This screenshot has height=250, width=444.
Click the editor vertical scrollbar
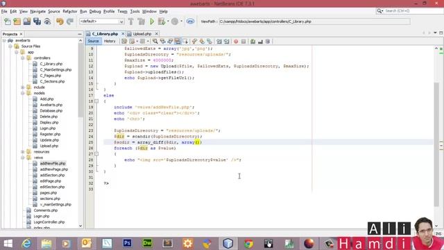(x=436, y=144)
